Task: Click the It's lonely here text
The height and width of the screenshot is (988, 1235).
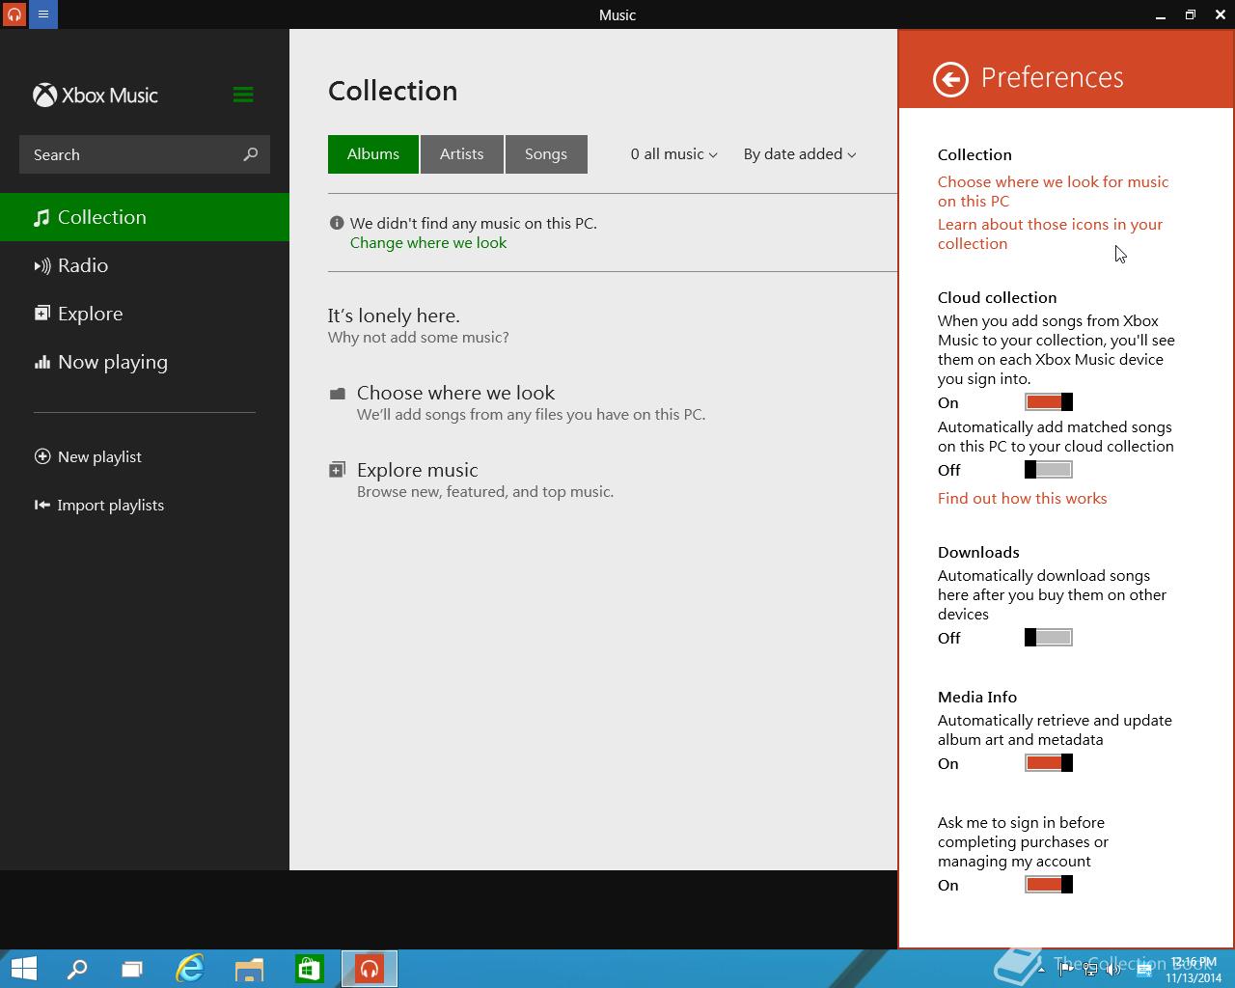Action: pyautogui.click(x=394, y=316)
